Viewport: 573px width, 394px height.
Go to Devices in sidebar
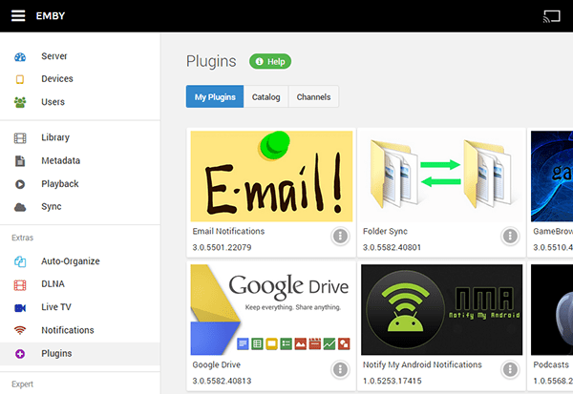pos(80,79)
